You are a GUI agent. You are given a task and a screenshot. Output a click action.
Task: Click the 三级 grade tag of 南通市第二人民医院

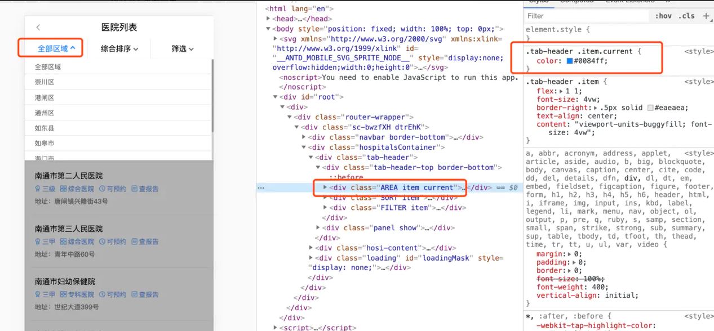point(45,189)
